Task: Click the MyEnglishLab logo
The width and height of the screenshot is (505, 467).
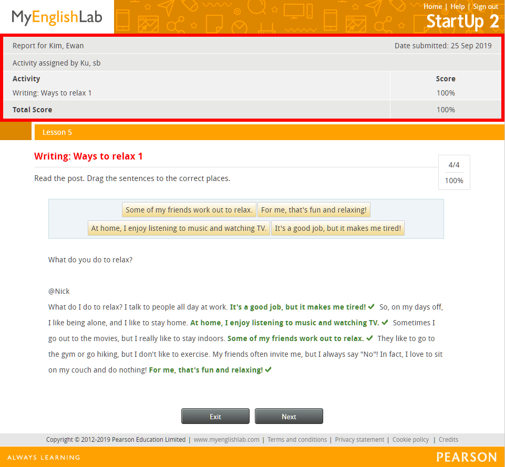Action: tap(57, 18)
